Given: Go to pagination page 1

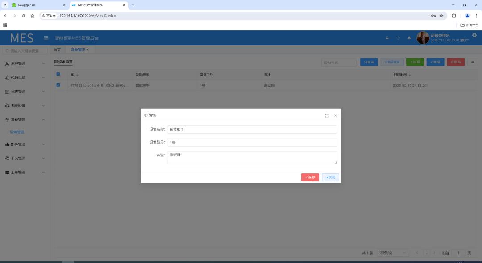Looking at the screenshot, I should [x=427, y=253].
